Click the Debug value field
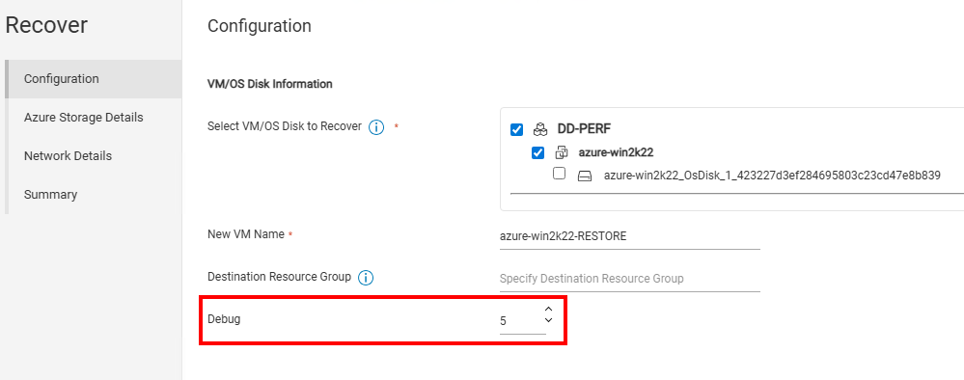Screen dimensions: 964x380 522,321
